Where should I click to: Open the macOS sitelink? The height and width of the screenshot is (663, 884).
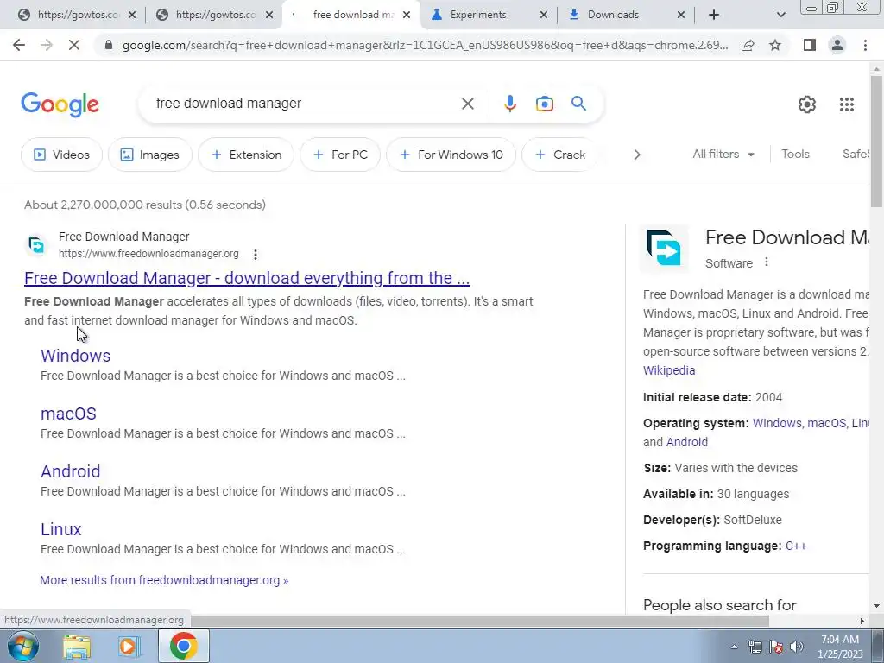pyautogui.click(x=68, y=414)
